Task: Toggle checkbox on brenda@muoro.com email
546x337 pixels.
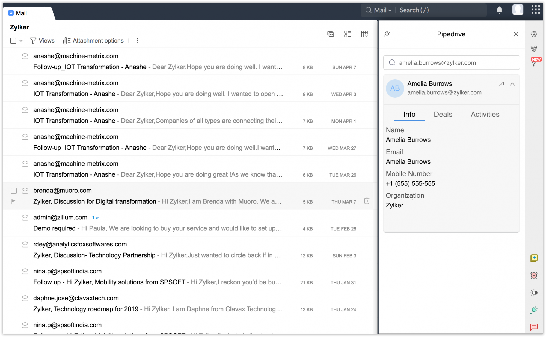Action: 13,191
